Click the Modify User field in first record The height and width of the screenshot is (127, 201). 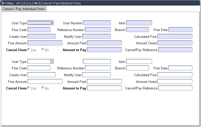(96, 36)
